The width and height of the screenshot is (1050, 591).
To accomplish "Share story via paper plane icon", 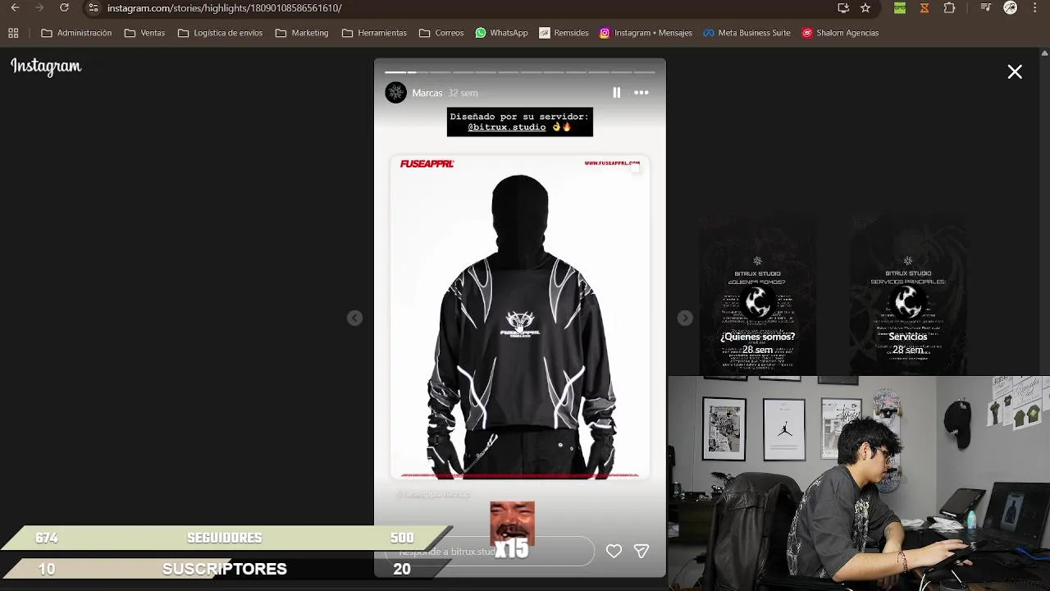I will (641, 552).
